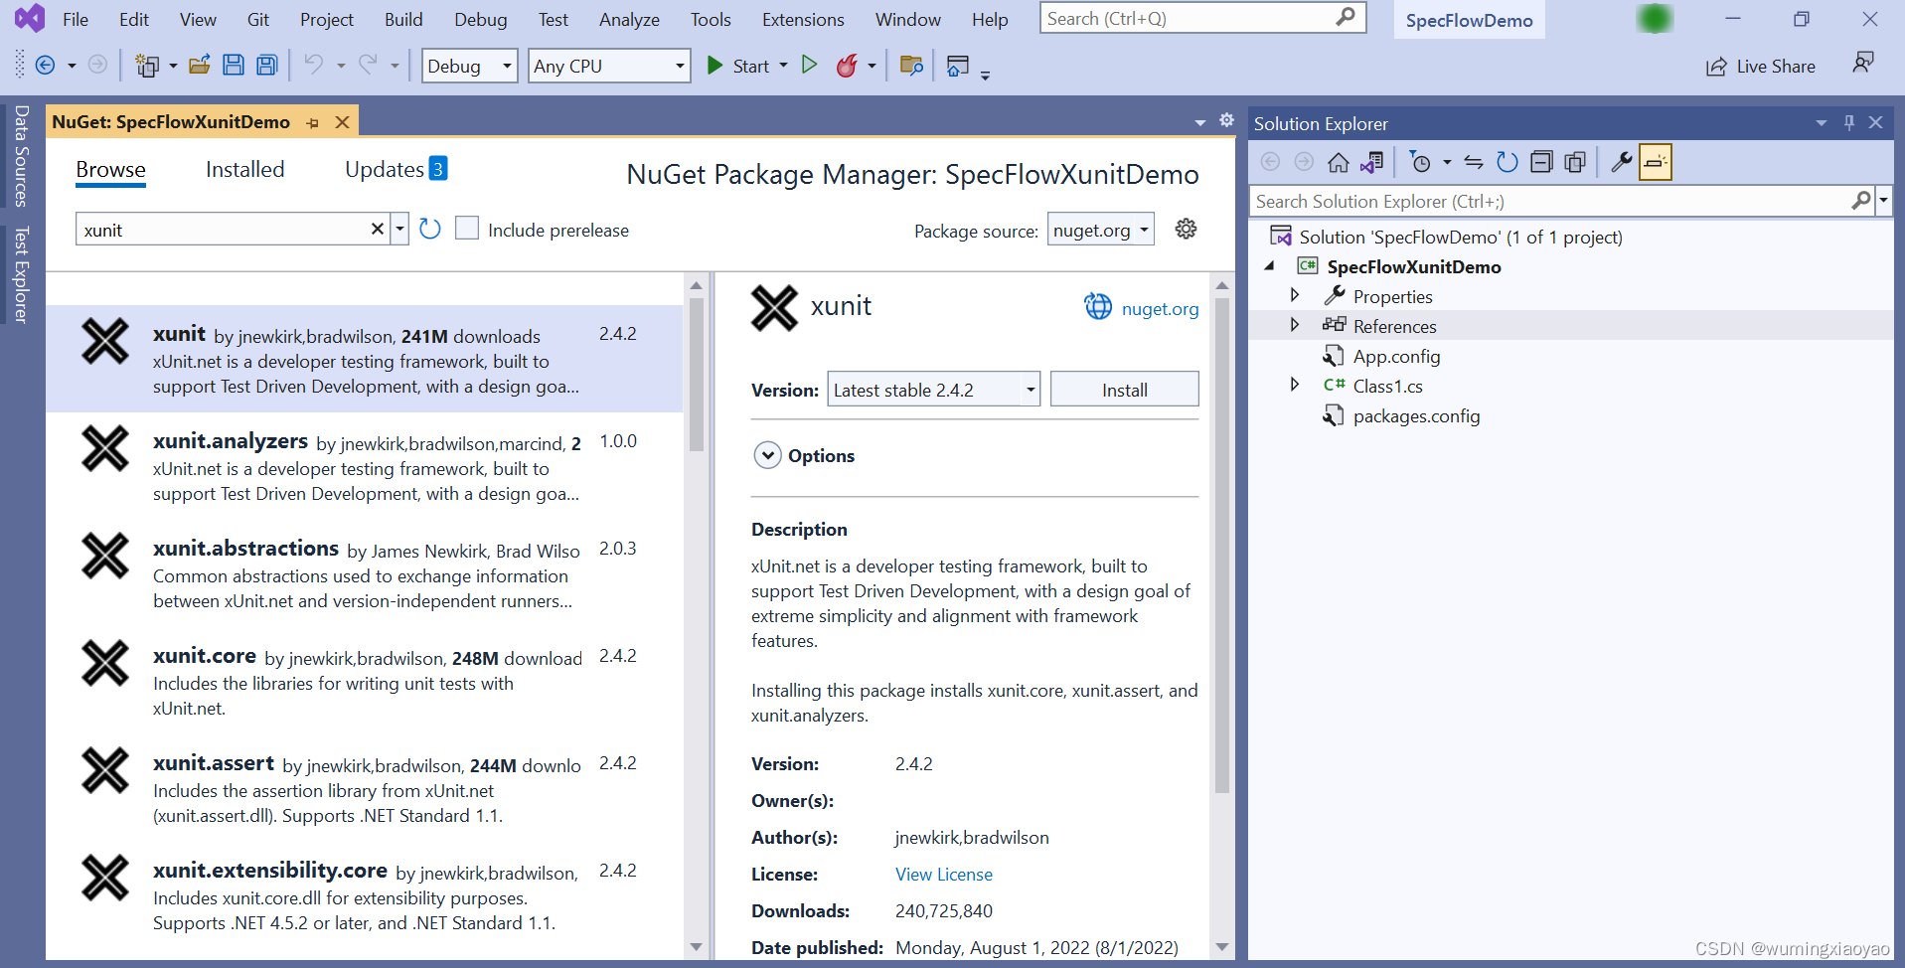Click the Solution Explorer Home icon
The height and width of the screenshot is (968, 1905).
[1339, 162]
